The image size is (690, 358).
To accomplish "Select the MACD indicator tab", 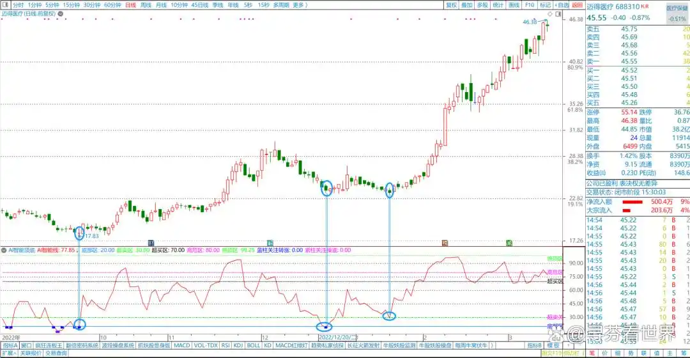I will (182, 345).
